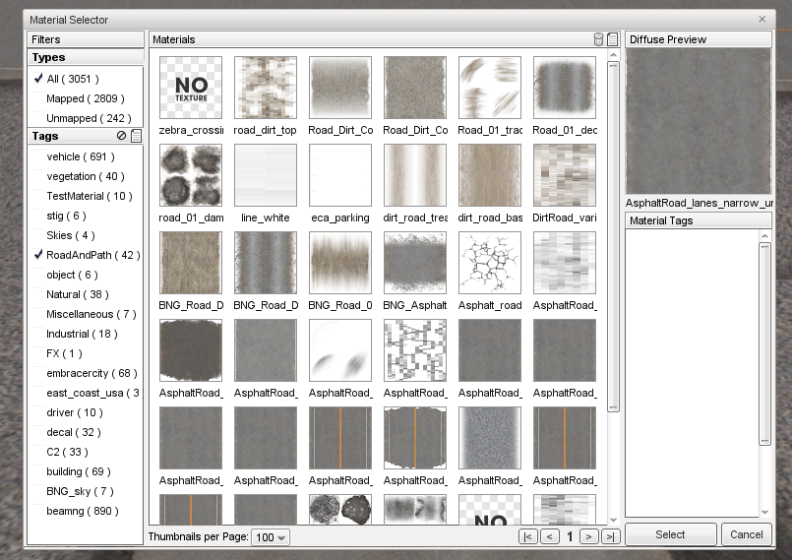
Task: Check the stig (6) tag
Action: point(66,216)
